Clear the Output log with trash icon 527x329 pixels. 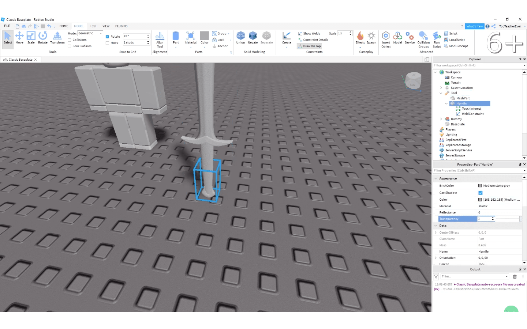(x=515, y=277)
